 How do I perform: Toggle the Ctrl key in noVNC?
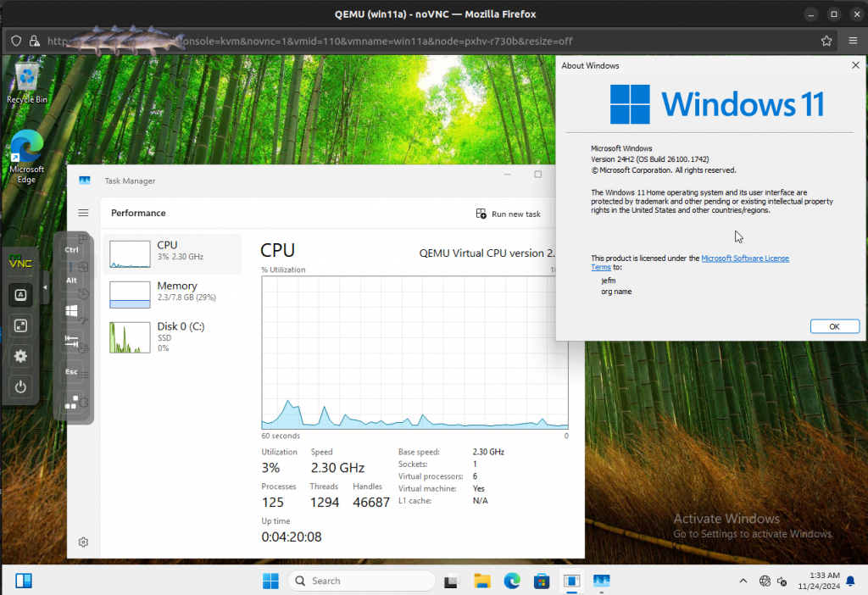[71, 250]
